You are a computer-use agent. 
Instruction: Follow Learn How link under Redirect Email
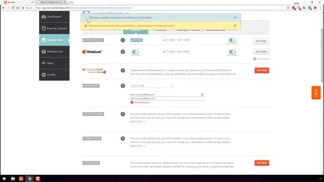138,146
